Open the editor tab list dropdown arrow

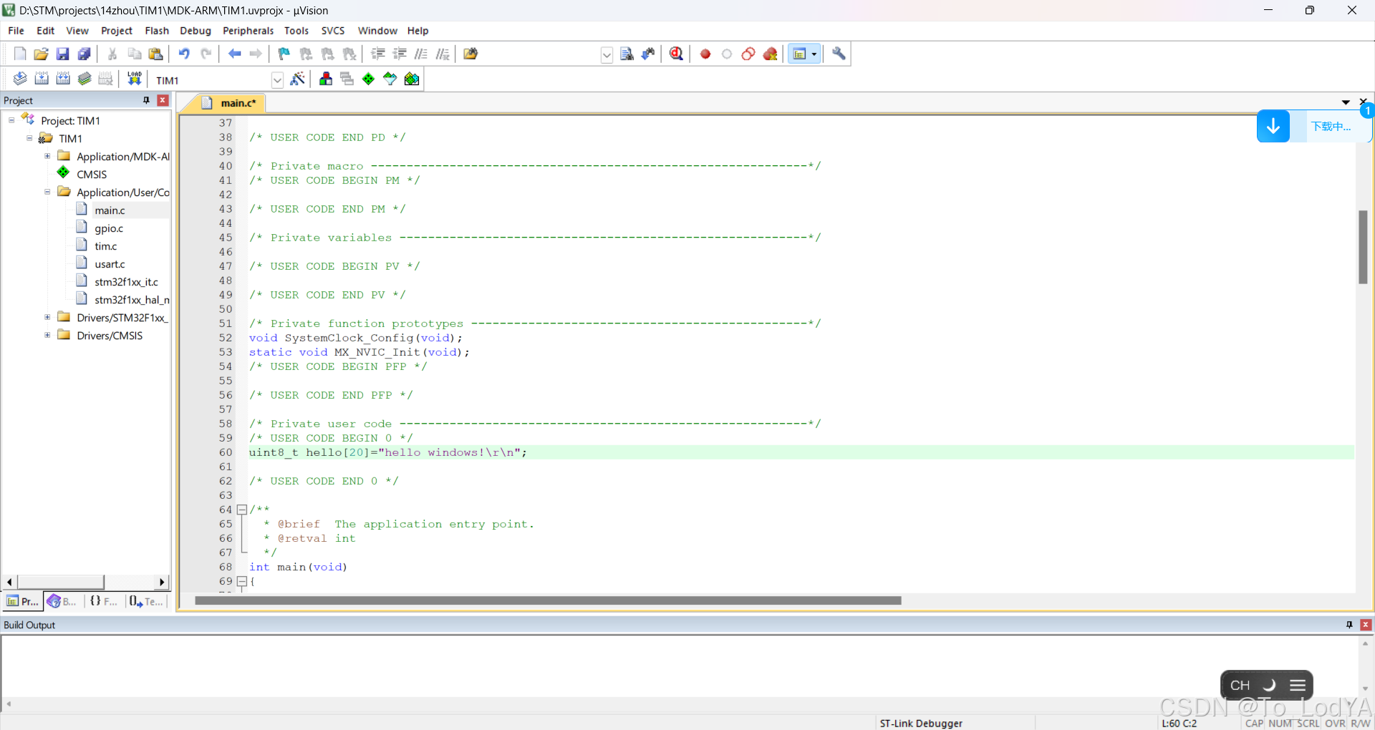[1346, 102]
